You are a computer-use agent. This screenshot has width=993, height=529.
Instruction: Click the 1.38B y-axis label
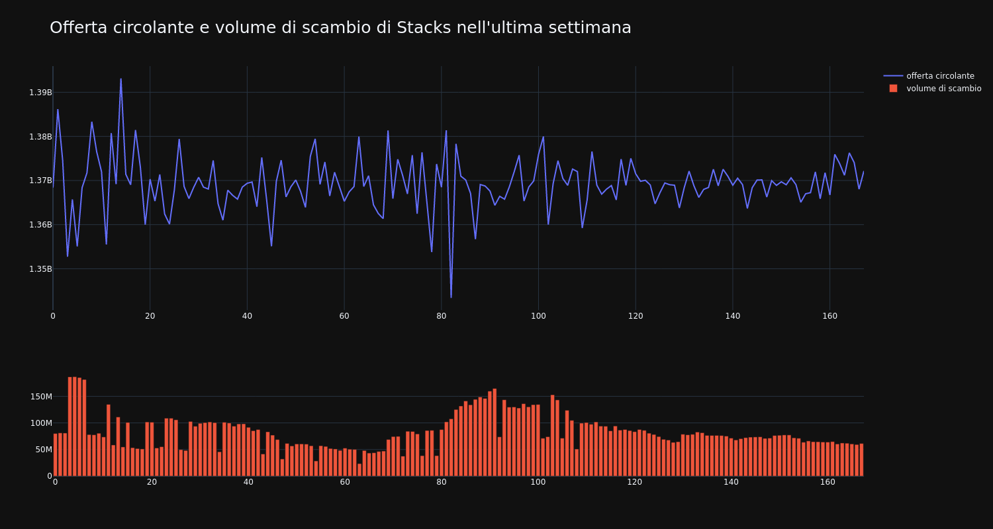[40, 137]
